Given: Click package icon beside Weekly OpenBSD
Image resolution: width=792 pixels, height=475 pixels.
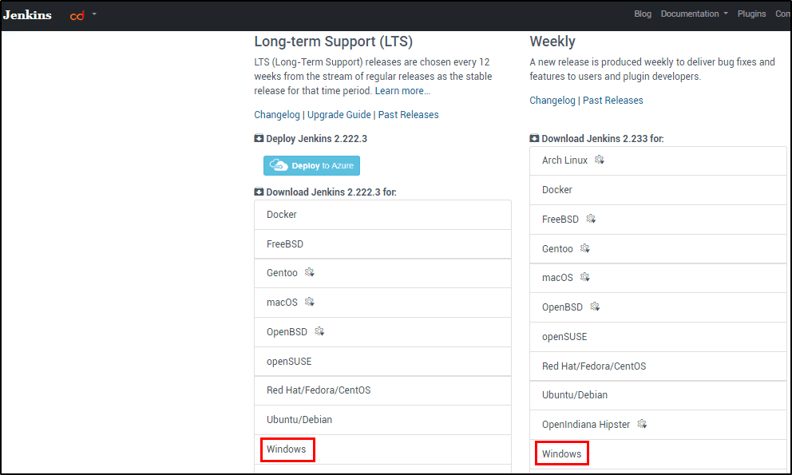Looking at the screenshot, I should pyautogui.click(x=595, y=307).
